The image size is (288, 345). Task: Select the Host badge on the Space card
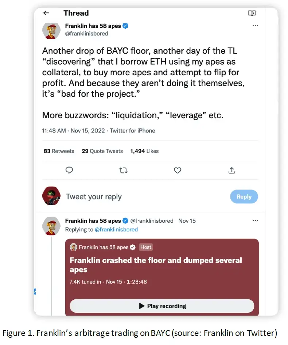click(x=146, y=247)
